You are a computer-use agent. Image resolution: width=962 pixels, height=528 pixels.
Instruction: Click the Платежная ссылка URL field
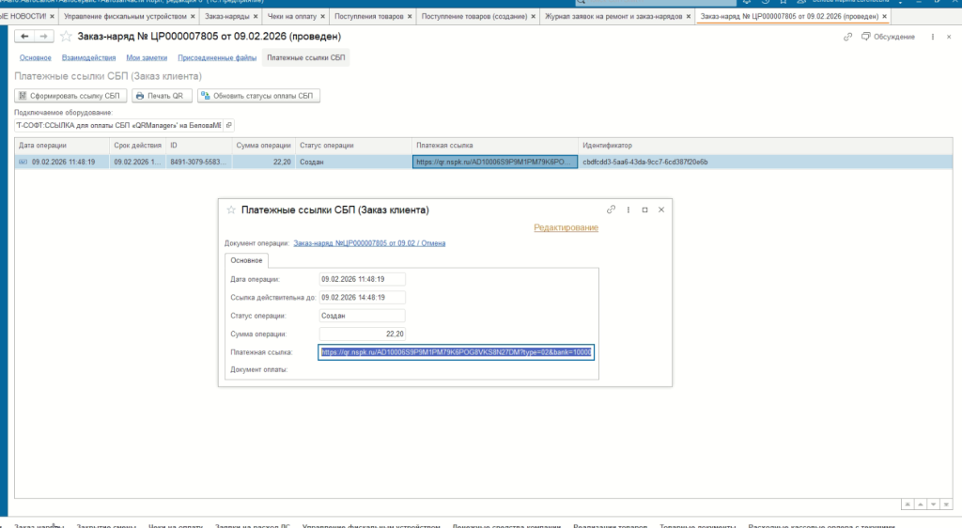click(x=456, y=352)
